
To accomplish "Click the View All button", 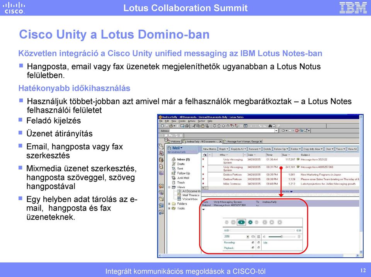I will [352, 149].
